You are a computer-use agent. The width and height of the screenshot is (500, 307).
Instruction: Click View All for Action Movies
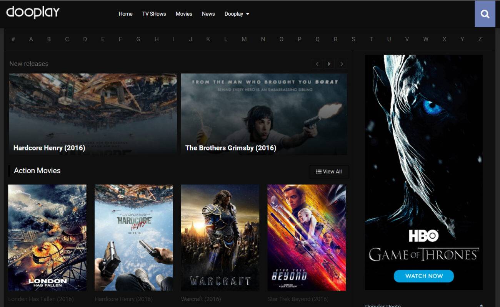(x=329, y=172)
